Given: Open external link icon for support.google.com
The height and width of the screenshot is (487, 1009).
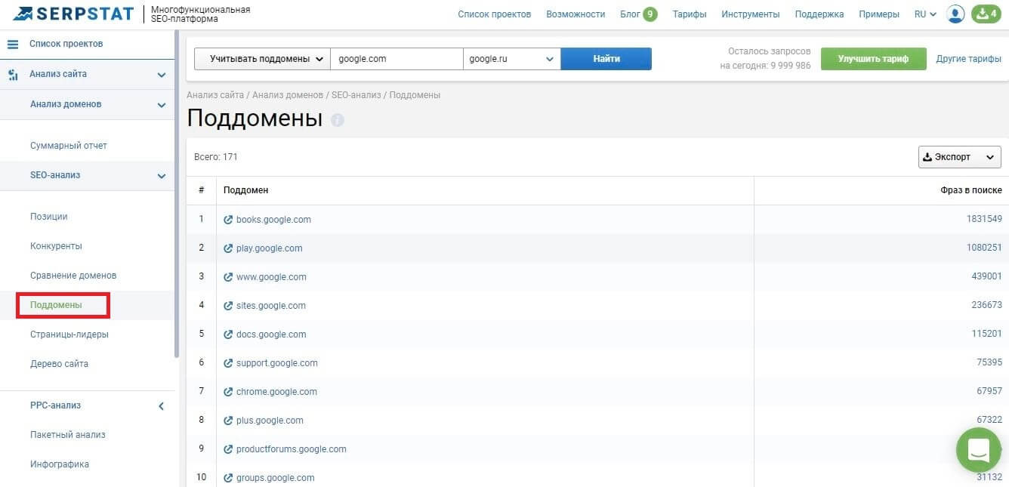Looking at the screenshot, I should pyautogui.click(x=228, y=363).
